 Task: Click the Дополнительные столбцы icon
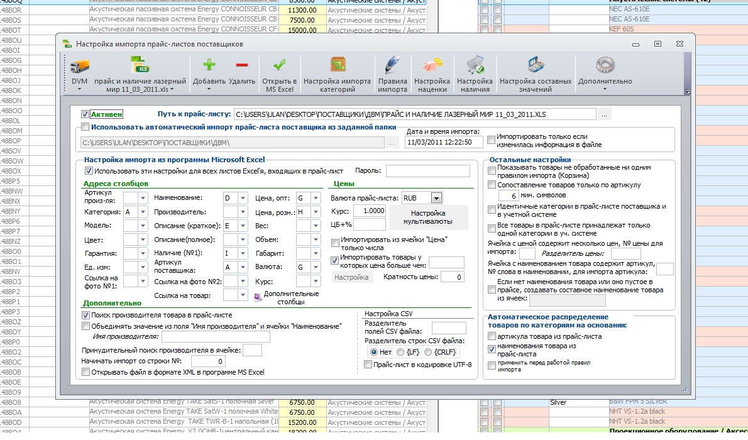(258, 297)
